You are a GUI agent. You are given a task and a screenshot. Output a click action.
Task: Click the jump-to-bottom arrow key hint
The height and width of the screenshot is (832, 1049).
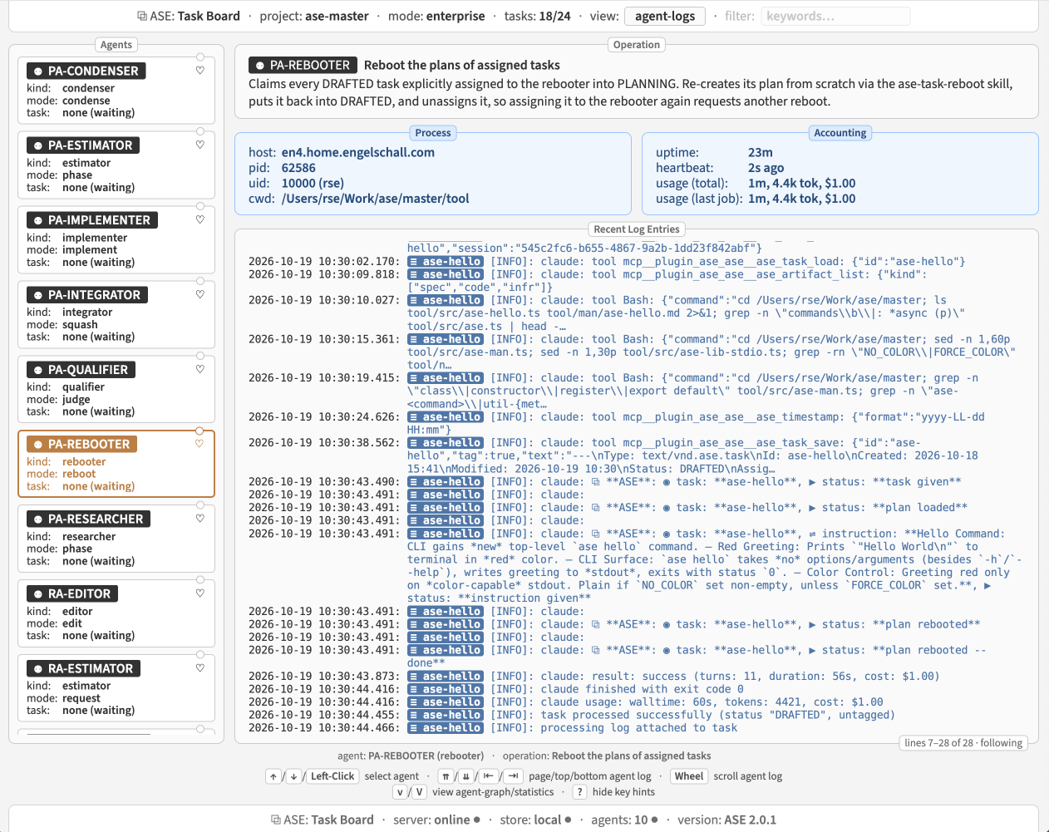coord(514,776)
